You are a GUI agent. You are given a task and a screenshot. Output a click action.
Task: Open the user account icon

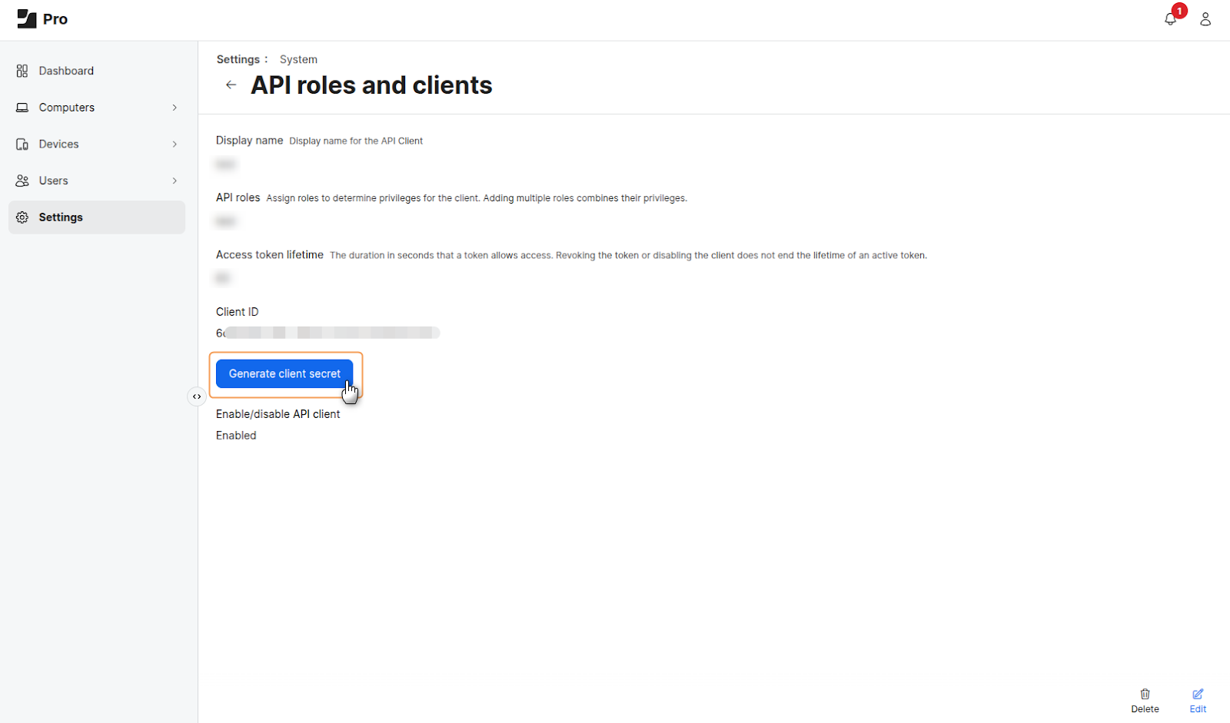point(1205,19)
